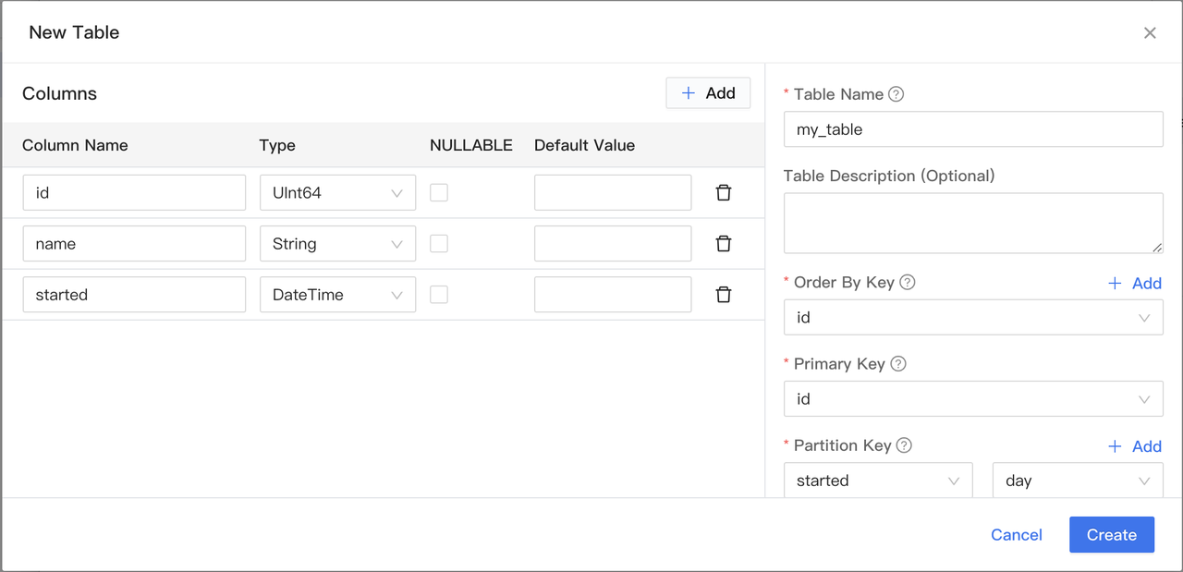This screenshot has width=1183, height=572.
Task: Open the day partition granularity dropdown
Action: [x=1077, y=481]
